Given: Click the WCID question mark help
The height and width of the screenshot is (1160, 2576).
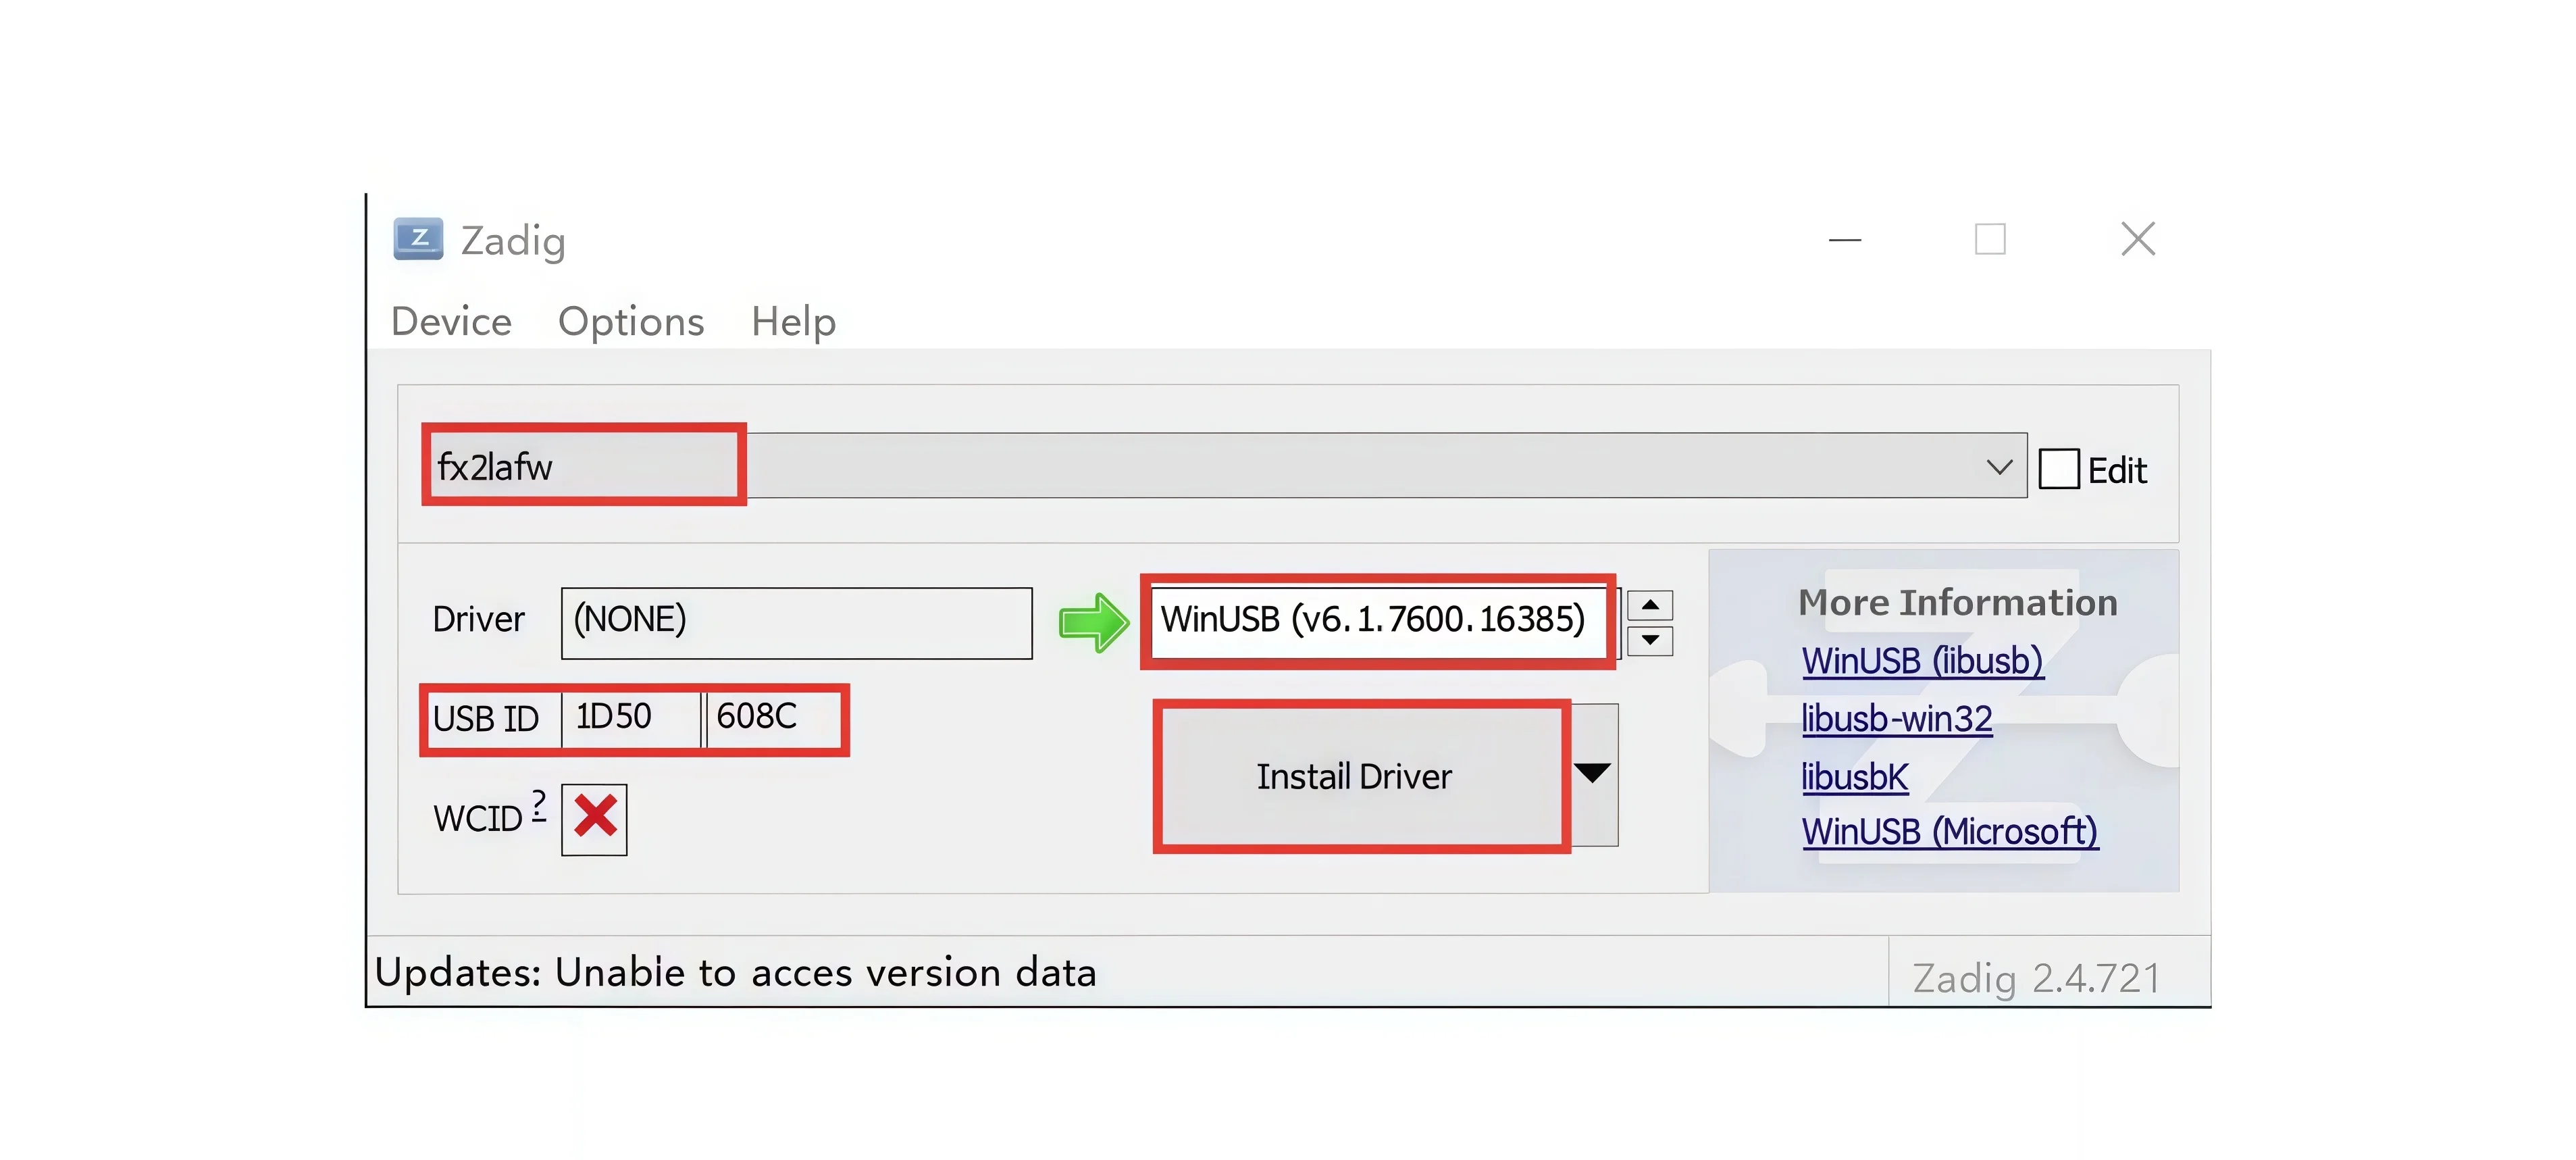Looking at the screenshot, I should tap(539, 805).
